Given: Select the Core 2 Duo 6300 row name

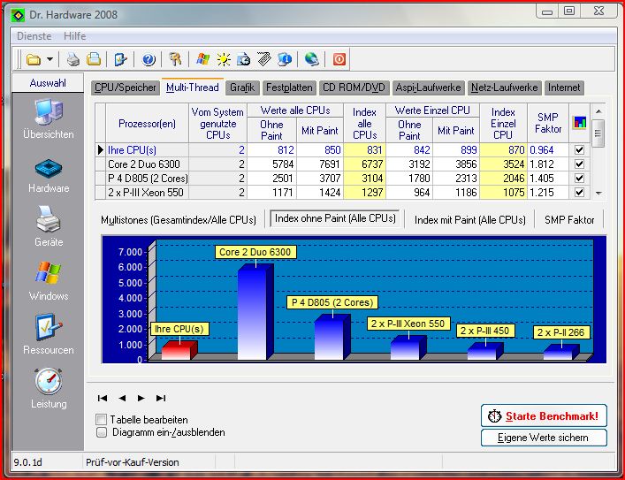Looking at the screenshot, I should (x=144, y=164).
